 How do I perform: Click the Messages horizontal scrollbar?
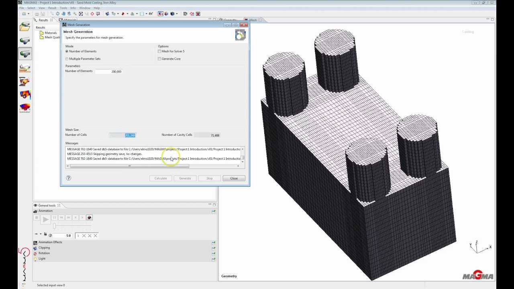(x=129, y=166)
